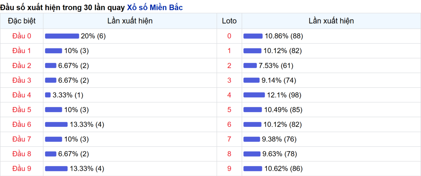The image size is (421, 176).
Task: Select Loto number 5 cell
Action: (229, 110)
